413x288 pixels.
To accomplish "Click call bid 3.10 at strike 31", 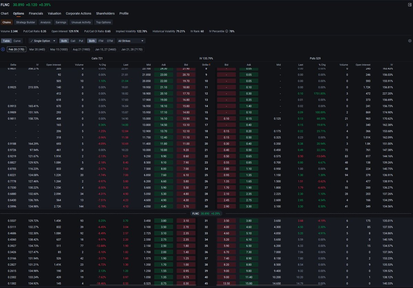I will coord(186,220).
